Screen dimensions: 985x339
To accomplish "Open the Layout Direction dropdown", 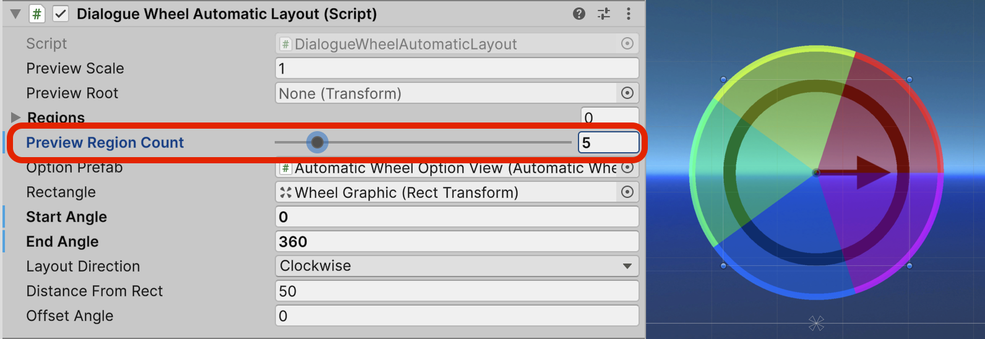I will [457, 266].
